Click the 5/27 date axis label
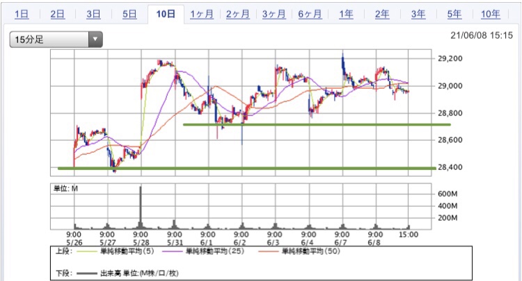Screen dimensions: 522x281 pos(107,243)
